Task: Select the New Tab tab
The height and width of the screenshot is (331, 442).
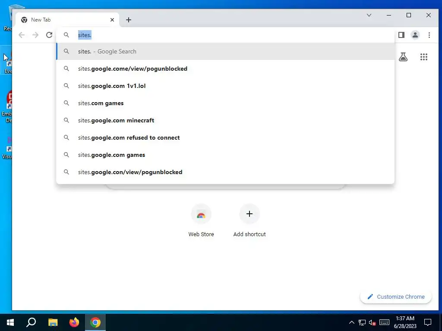Action: click(x=67, y=20)
